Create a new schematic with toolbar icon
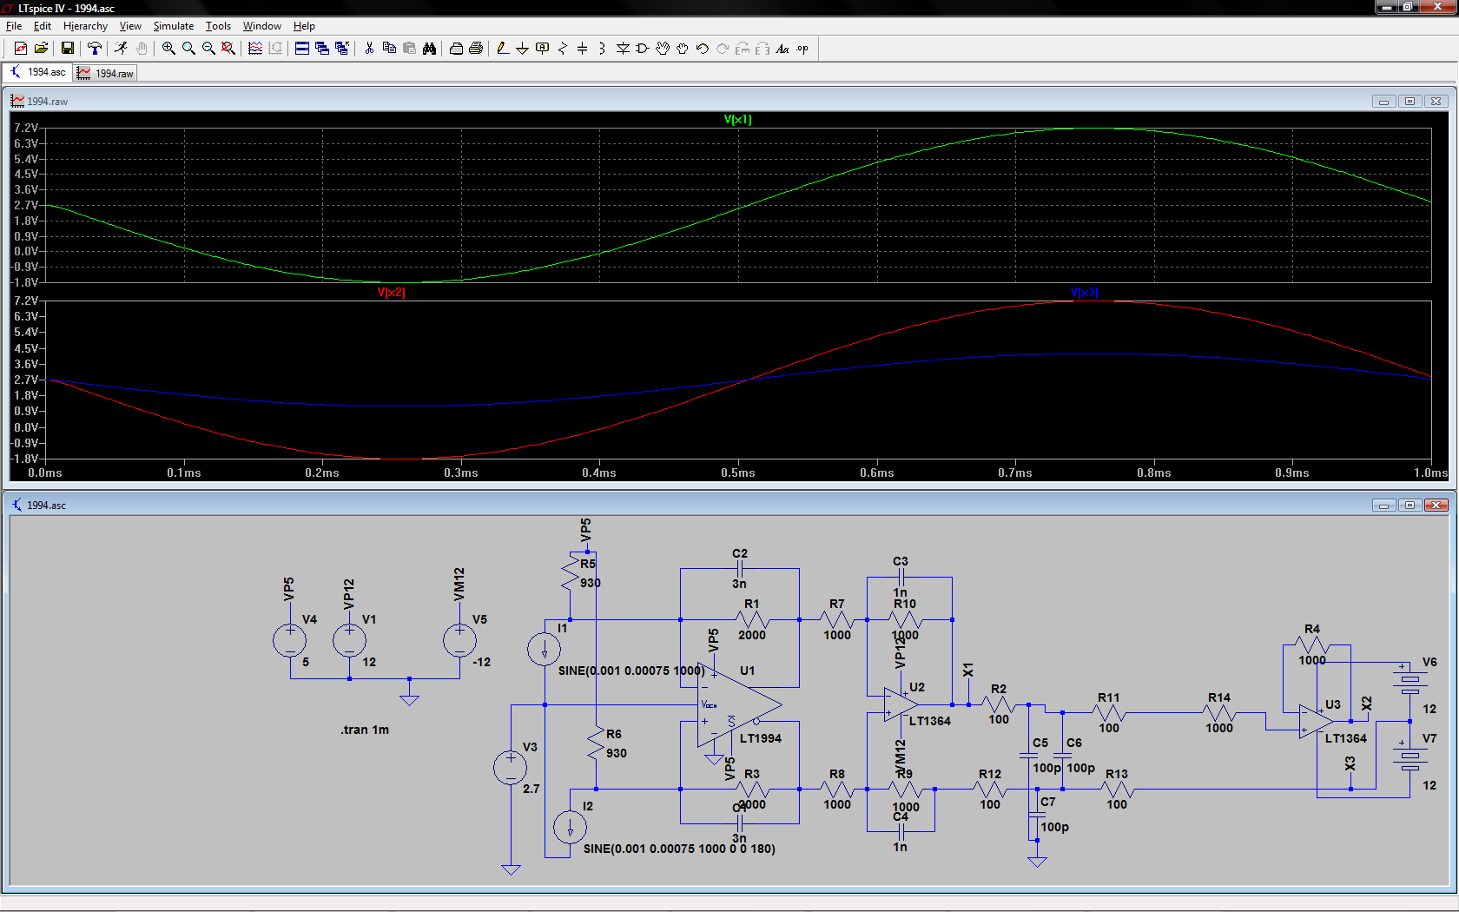The image size is (1459, 912). tap(21, 49)
